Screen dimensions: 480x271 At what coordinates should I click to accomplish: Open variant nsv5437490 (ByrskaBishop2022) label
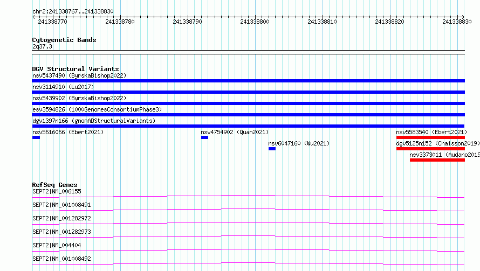pyautogui.click(x=79, y=75)
